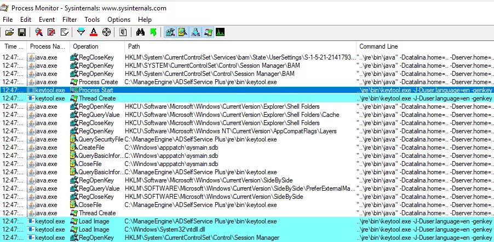Click the Save floppy disk toolbar icon
This screenshot has width=494, height=242.
(x=22, y=32)
